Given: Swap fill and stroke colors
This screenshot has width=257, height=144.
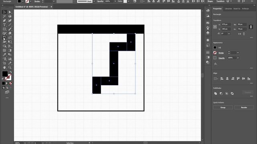Looking at the screenshot, I should click(x=11, y=72).
